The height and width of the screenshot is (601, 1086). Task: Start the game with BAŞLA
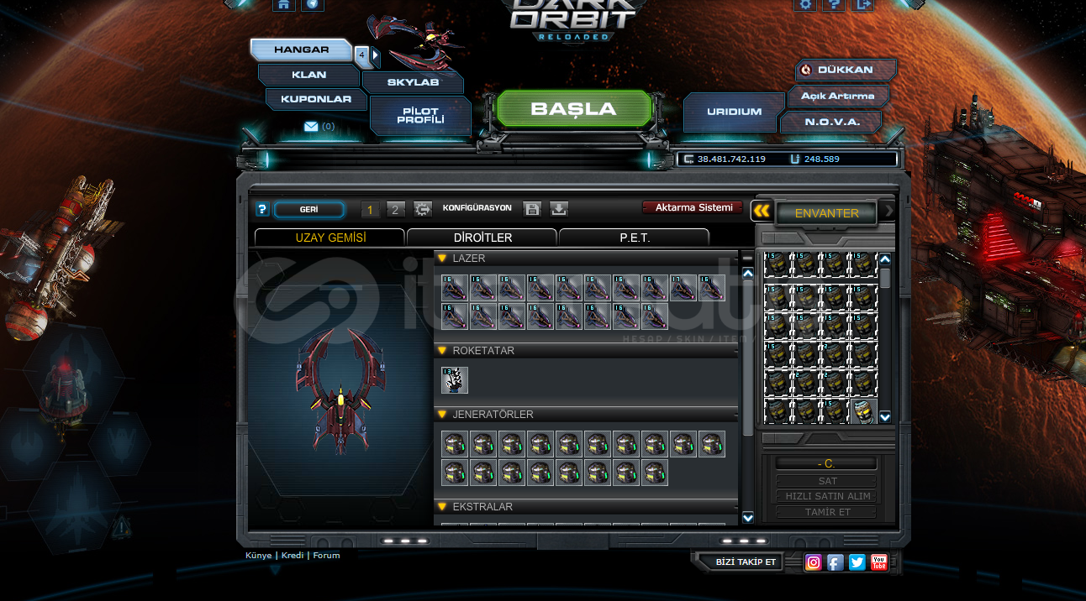(574, 109)
